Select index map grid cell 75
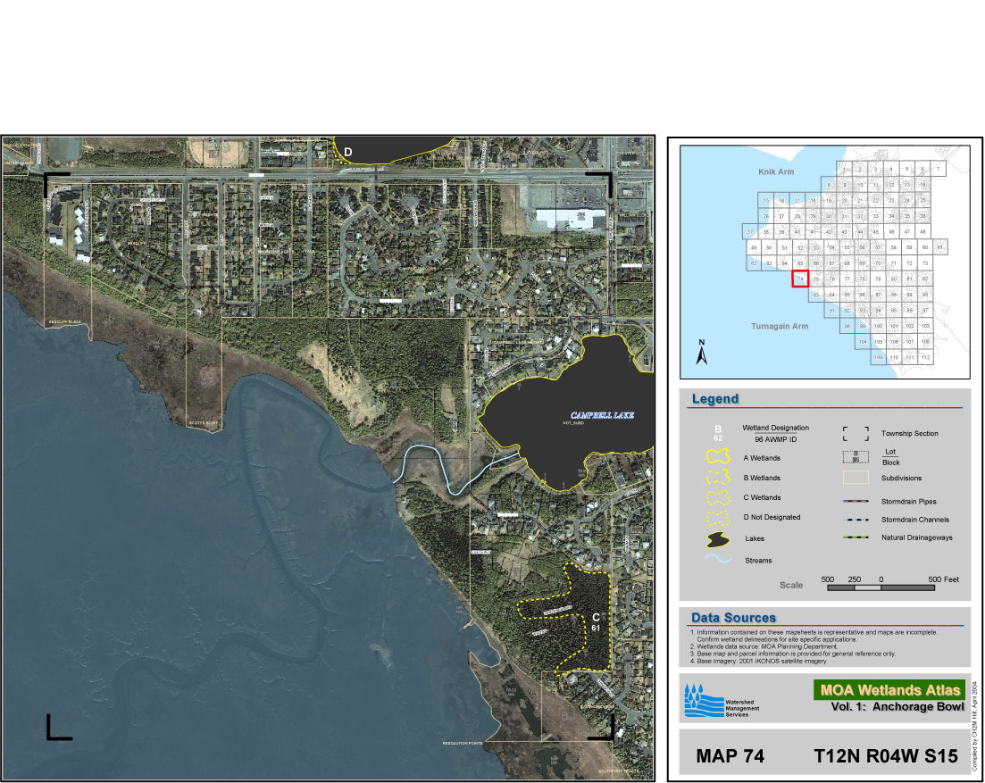 point(816,279)
